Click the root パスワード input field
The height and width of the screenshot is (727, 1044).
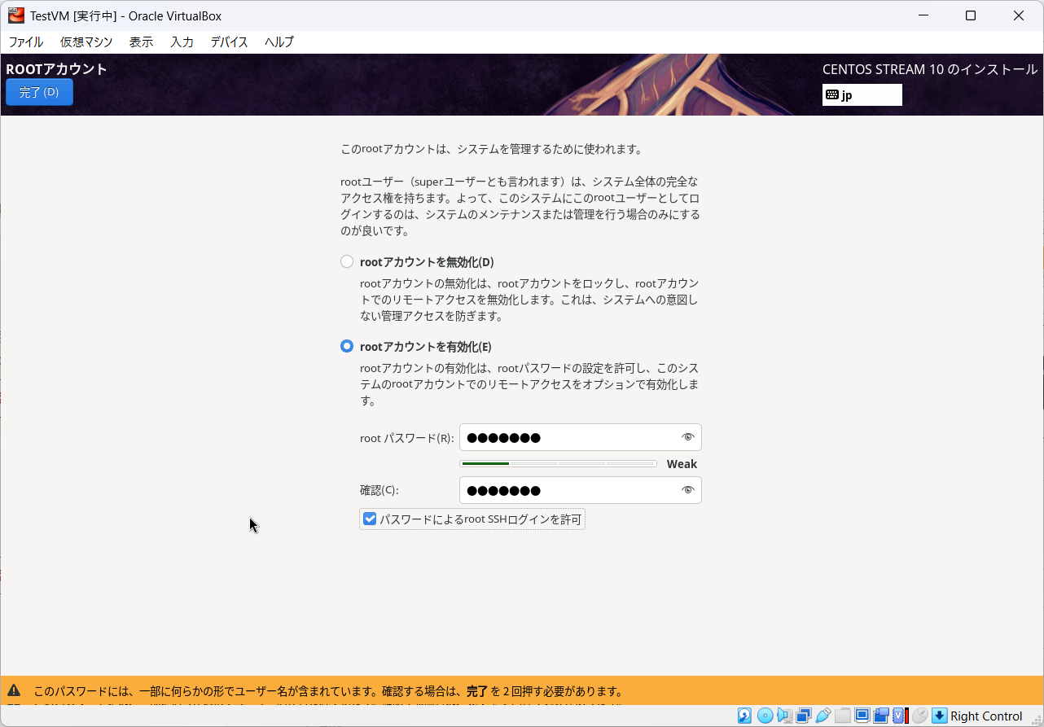coord(580,437)
